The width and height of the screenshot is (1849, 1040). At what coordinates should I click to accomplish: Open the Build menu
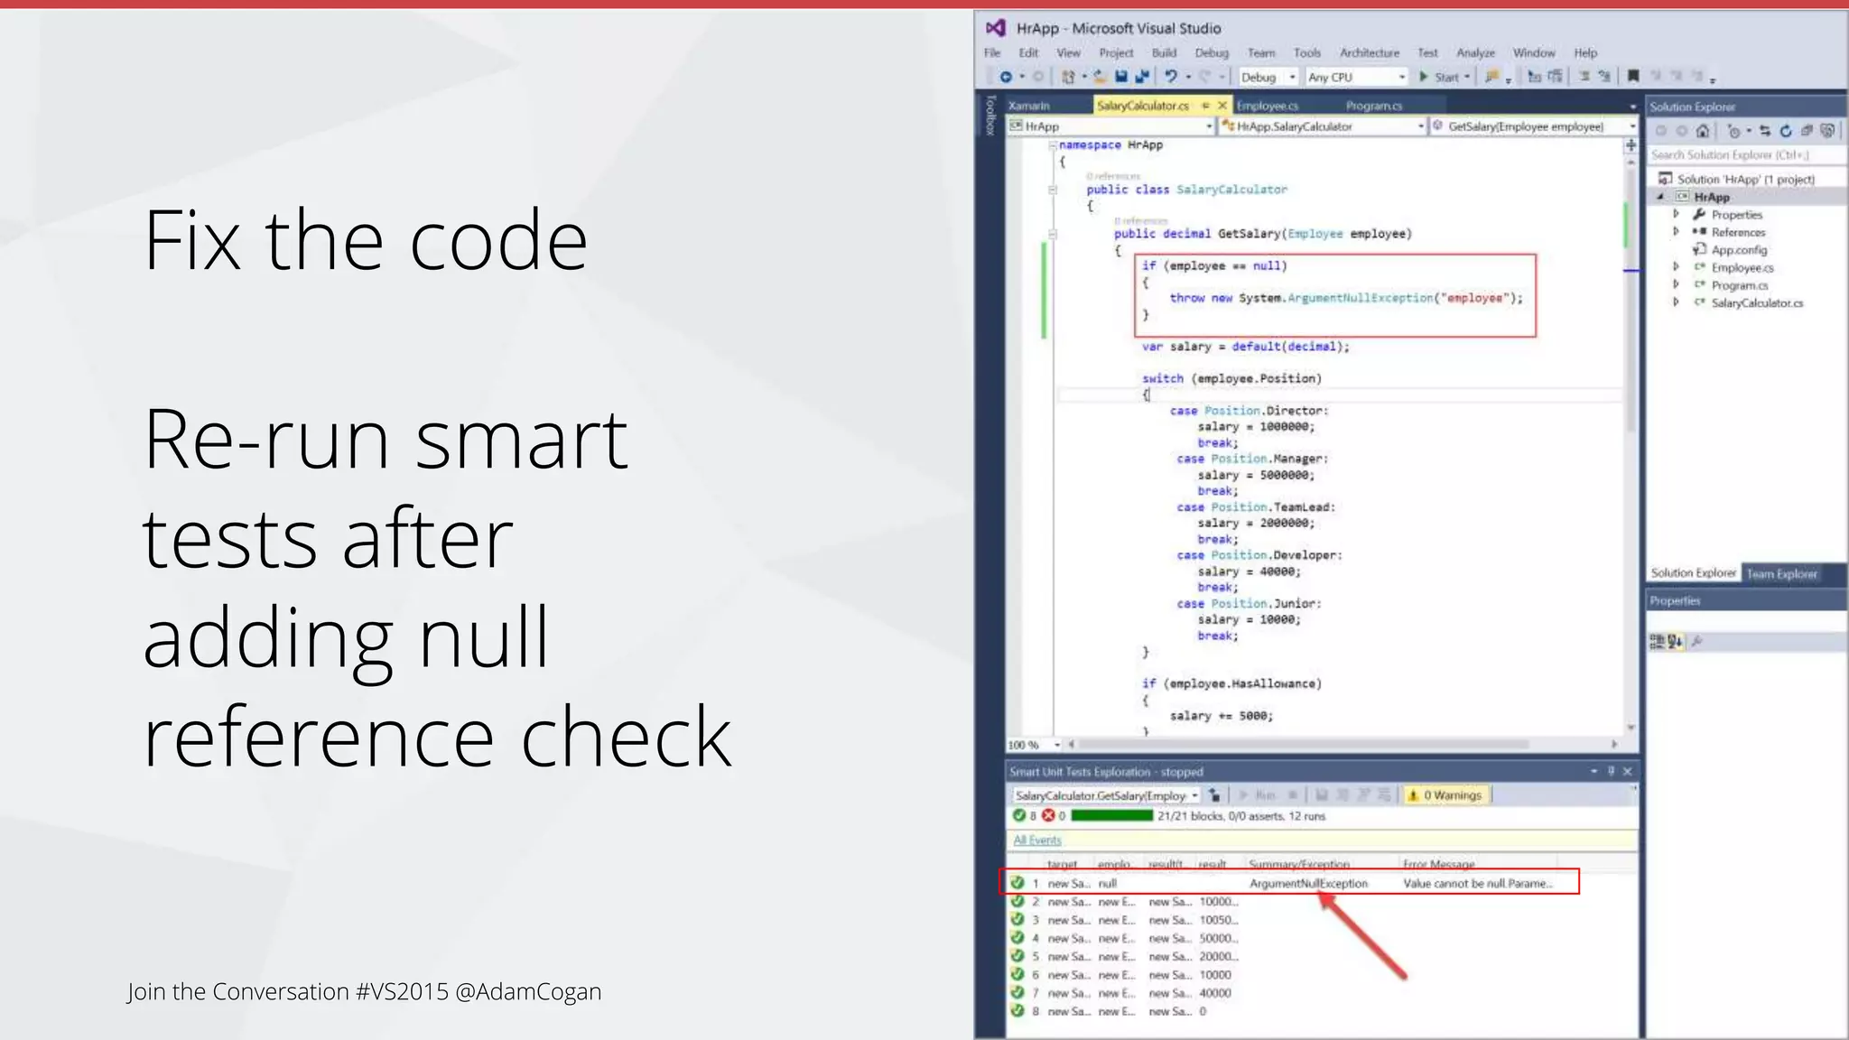pyautogui.click(x=1164, y=53)
